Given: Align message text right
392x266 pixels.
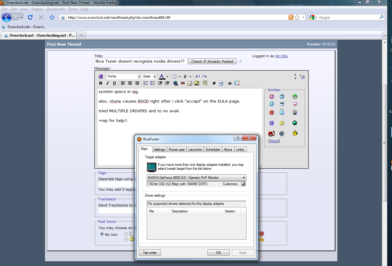Looking at the screenshot, I should 137,83.
